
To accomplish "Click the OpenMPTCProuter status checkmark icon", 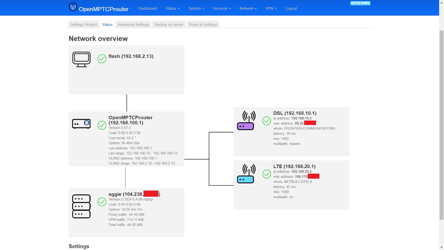I will [102, 125].
